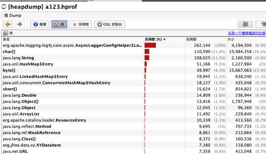Click red percentage bar for AsyncLoggerConfigHelper row

pyautogui.click(x=150, y=45)
